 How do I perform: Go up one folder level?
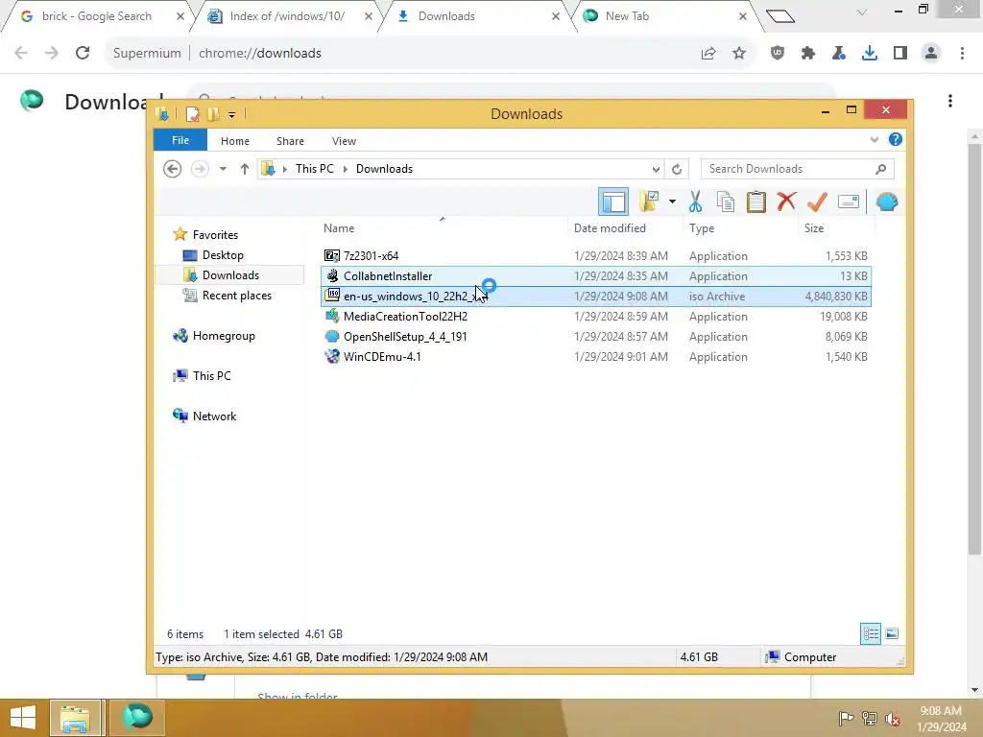click(x=245, y=169)
